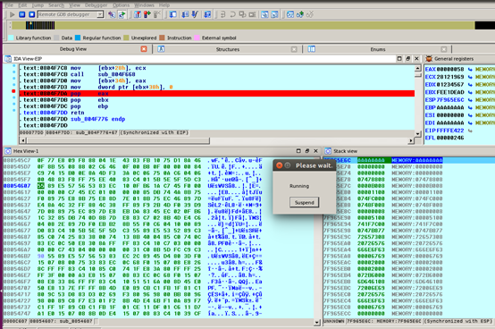Viewport: 495px width, 329px height.
Task: Close the Please wait dialog
Action: (279, 165)
